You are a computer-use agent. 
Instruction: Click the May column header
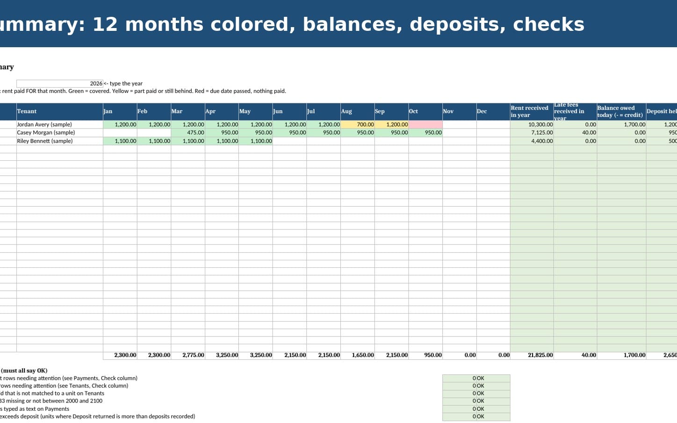(x=256, y=112)
